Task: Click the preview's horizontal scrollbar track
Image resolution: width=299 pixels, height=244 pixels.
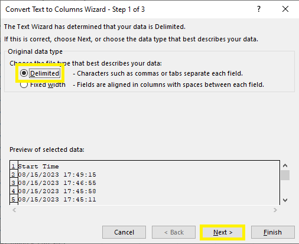Action: coord(145,210)
